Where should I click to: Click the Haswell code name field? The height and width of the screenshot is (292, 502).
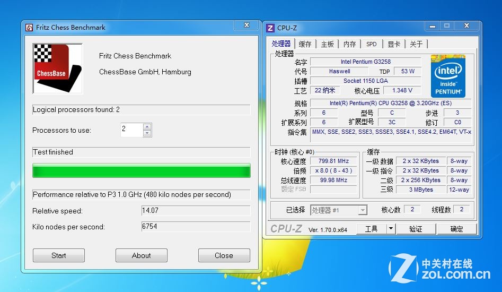pos(340,71)
